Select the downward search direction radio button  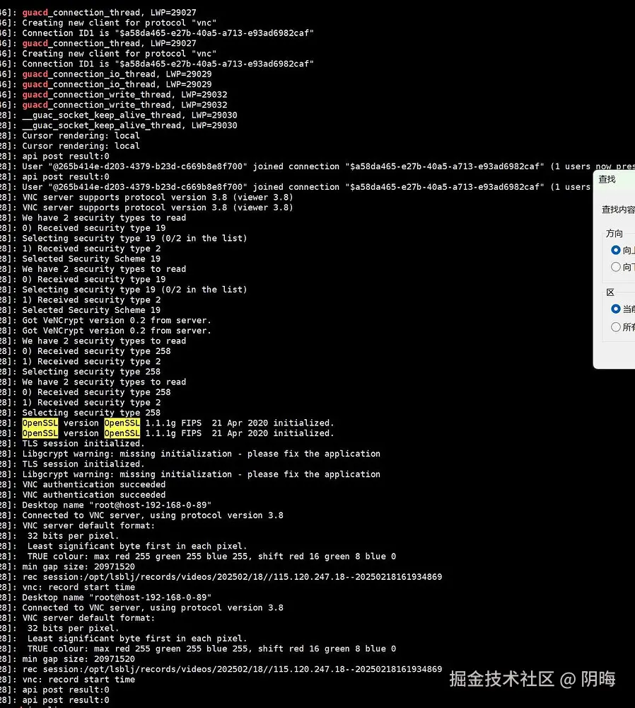coord(616,267)
